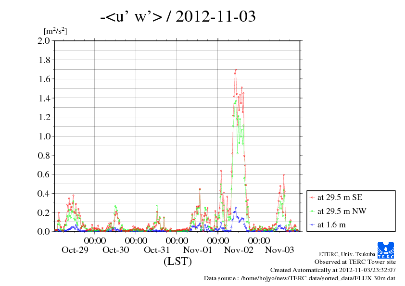Click the Nov-03 date label
Screen dimensions: 405x286
click(x=279, y=250)
